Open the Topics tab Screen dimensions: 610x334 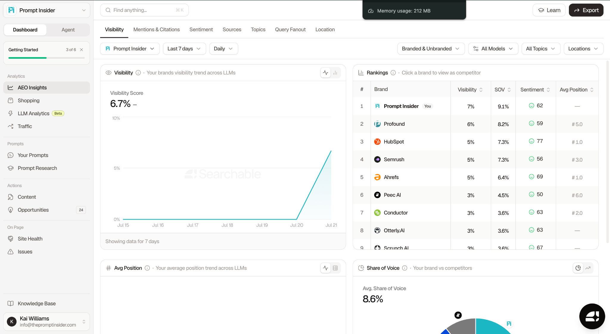(x=258, y=29)
